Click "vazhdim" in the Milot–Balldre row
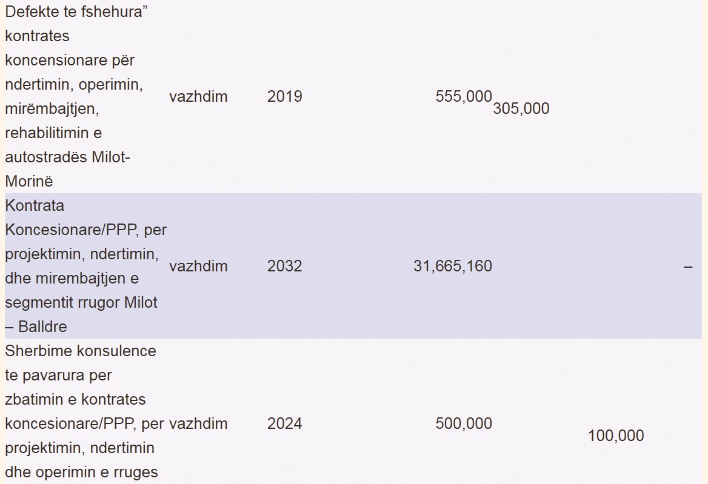Screen dimensions: 708x484 (198, 266)
